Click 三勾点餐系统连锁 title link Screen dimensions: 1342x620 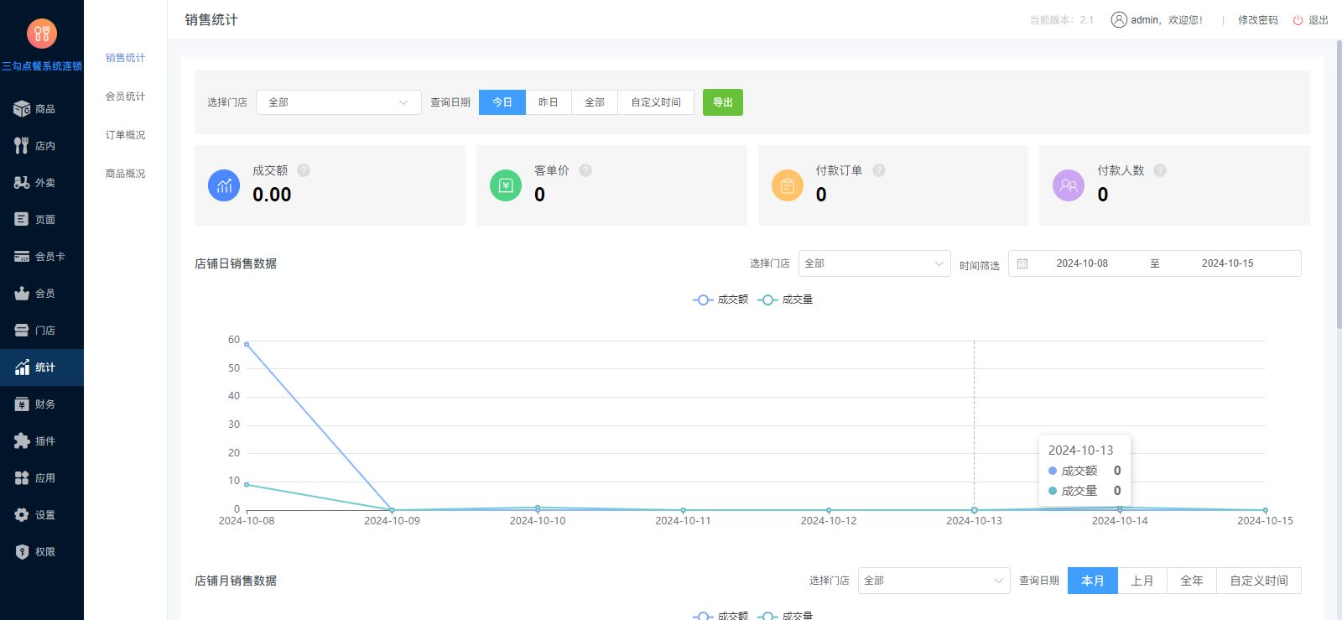pyautogui.click(x=42, y=66)
